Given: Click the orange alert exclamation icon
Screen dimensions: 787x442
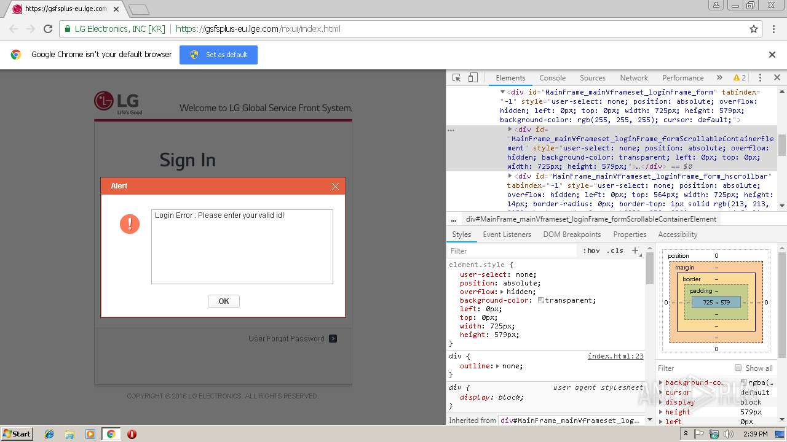Looking at the screenshot, I should point(130,224).
